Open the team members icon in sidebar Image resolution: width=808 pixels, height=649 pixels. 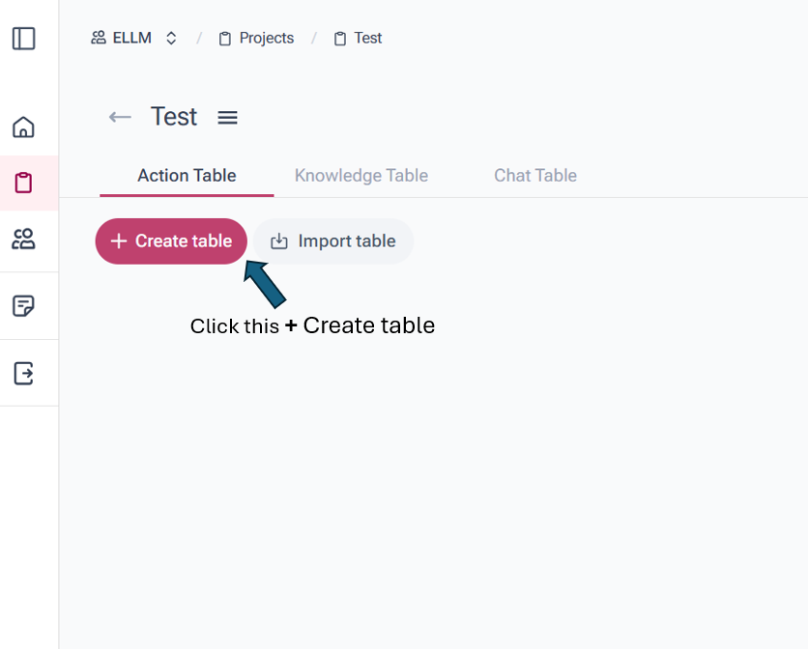[x=23, y=240]
